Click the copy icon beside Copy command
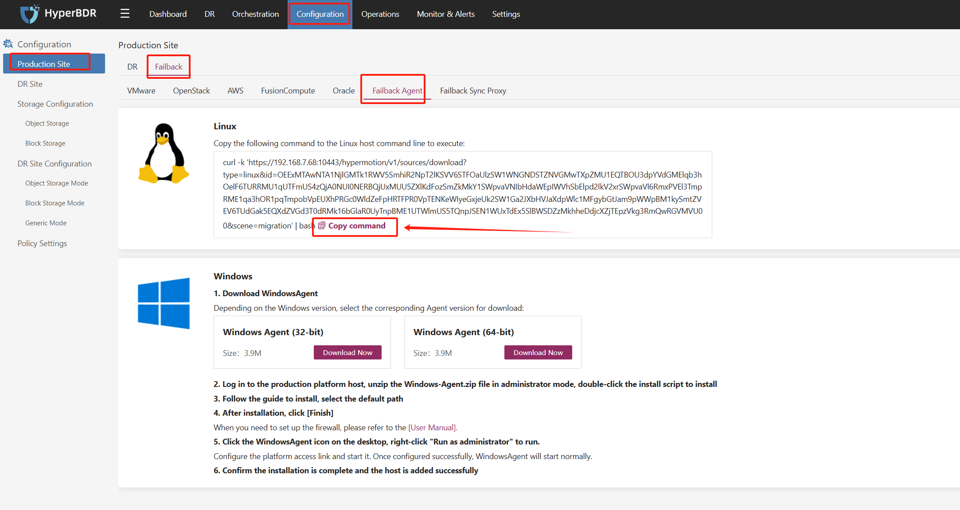960x510 pixels. (322, 226)
